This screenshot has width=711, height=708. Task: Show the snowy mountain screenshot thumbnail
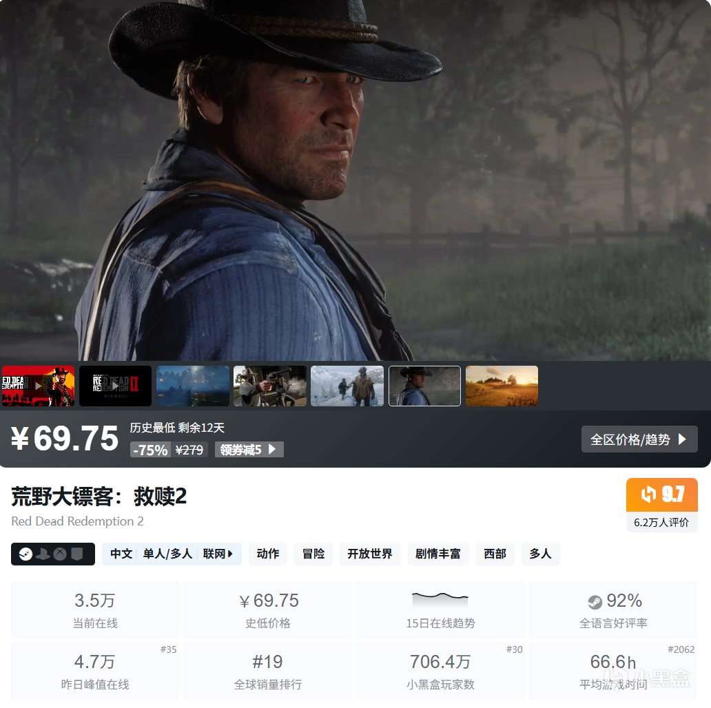(x=347, y=386)
